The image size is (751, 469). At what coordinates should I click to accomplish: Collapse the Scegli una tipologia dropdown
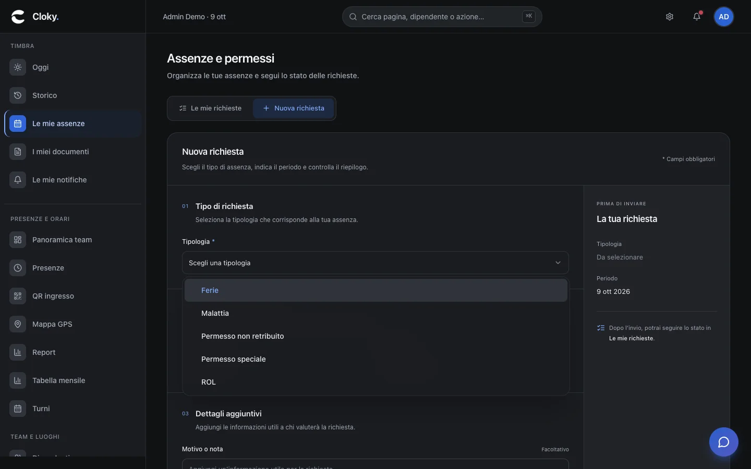pos(375,263)
